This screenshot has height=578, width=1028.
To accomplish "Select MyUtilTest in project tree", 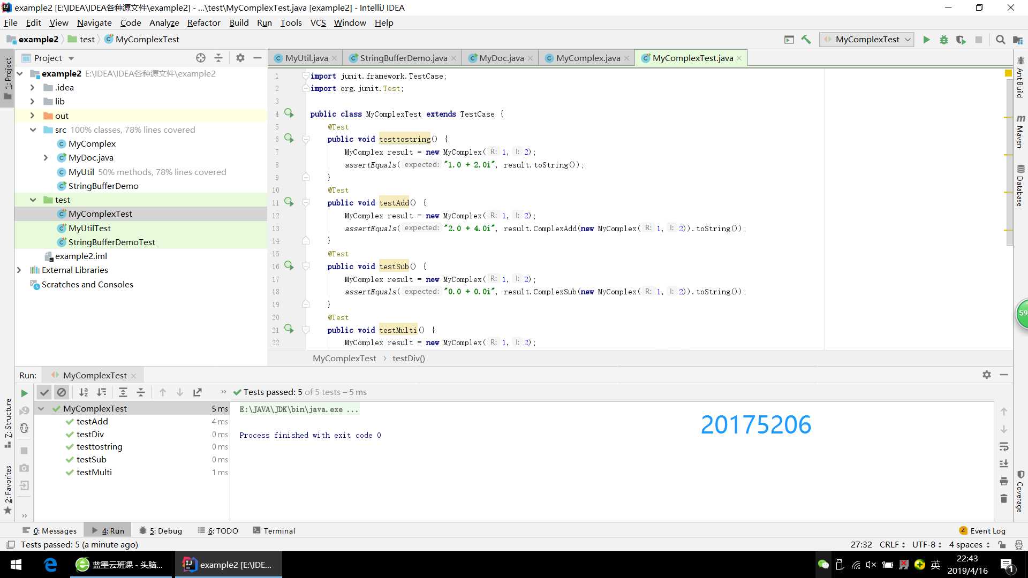I will coord(89,228).
